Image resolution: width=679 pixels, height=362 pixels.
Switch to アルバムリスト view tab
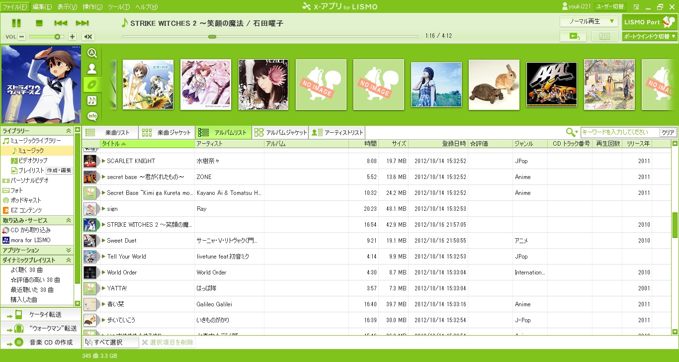point(224,133)
